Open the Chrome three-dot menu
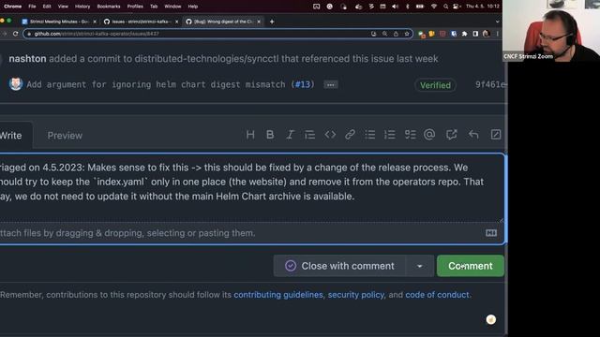600x337 pixels. 497,34
